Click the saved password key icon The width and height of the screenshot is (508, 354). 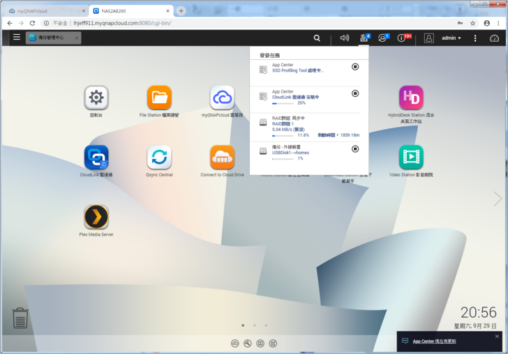[460, 23]
